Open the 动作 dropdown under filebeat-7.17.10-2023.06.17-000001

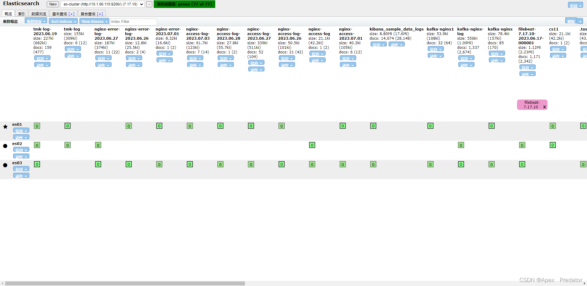coord(527,74)
